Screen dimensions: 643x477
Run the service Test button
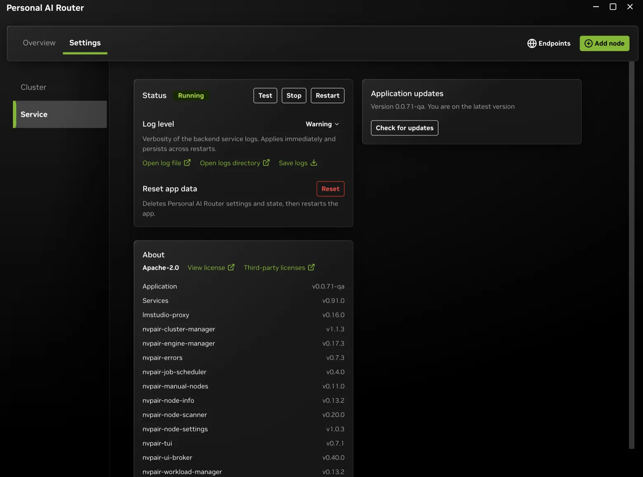265,96
